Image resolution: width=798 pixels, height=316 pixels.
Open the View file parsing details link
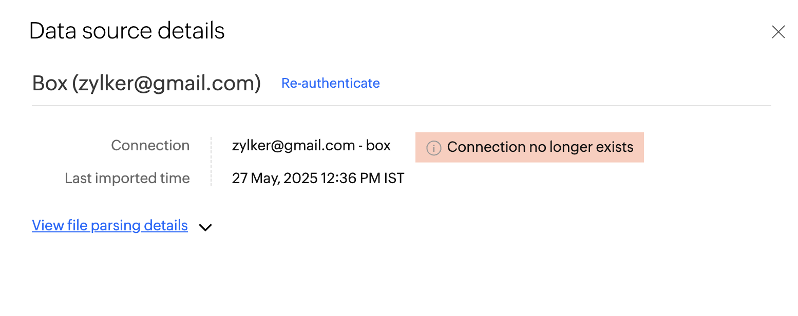click(x=109, y=225)
